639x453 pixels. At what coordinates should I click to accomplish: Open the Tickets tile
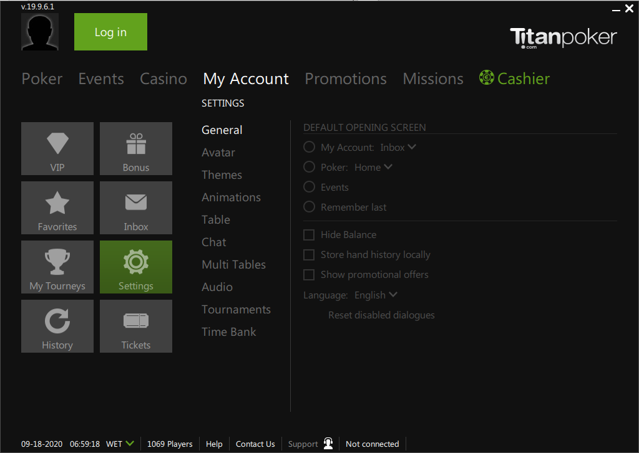tap(136, 327)
